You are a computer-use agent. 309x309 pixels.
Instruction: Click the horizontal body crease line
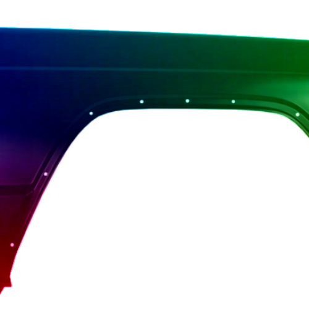pyautogui.click(x=154, y=70)
